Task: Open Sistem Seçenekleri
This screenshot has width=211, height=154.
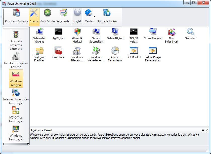Action: point(96,35)
